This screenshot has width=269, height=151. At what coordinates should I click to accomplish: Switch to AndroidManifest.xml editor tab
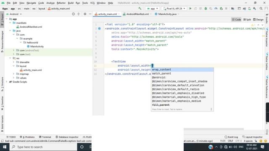click(137, 14)
